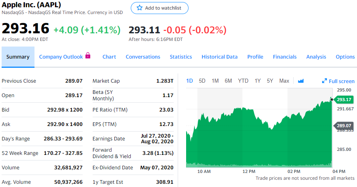Click the 52 Week Range value 170.27 - 327.85
This screenshot has height=187, width=357.
[63, 153]
